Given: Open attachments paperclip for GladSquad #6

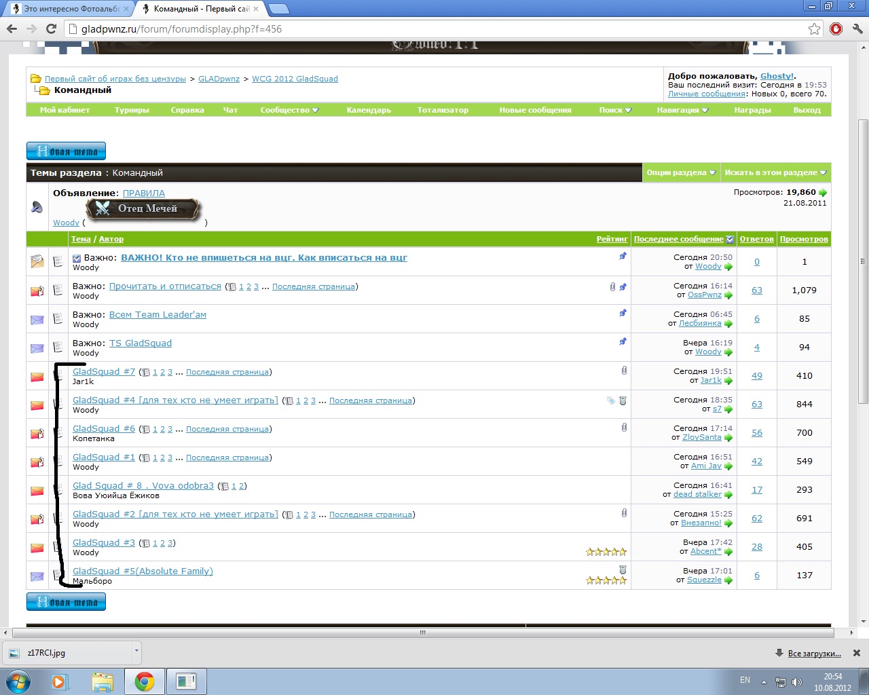Looking at the screenshot, I should [624, 428].
